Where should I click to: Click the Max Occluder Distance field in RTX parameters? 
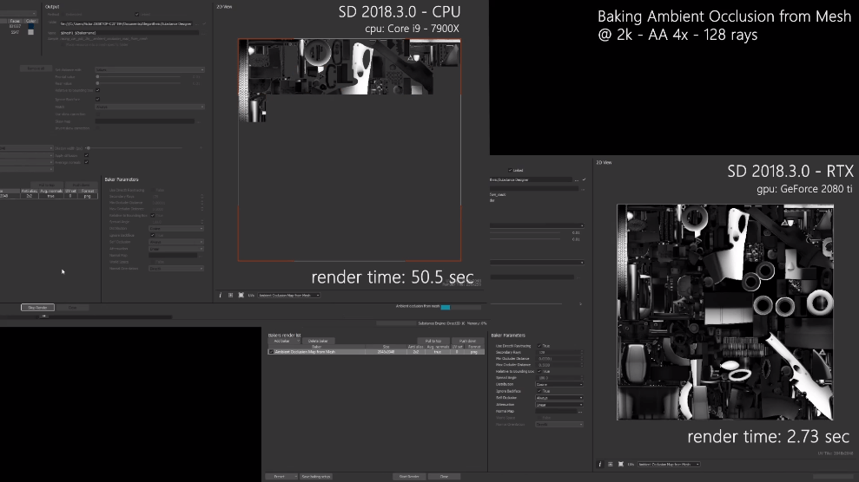tap(558, 365)
